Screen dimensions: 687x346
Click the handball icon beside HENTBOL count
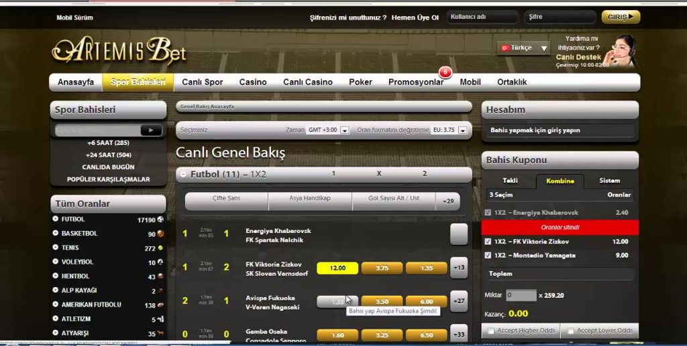[x=160, y=276]
